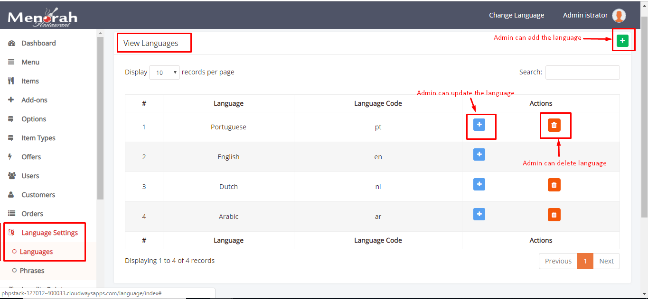Click the Previous pagination button

[558, 261]
